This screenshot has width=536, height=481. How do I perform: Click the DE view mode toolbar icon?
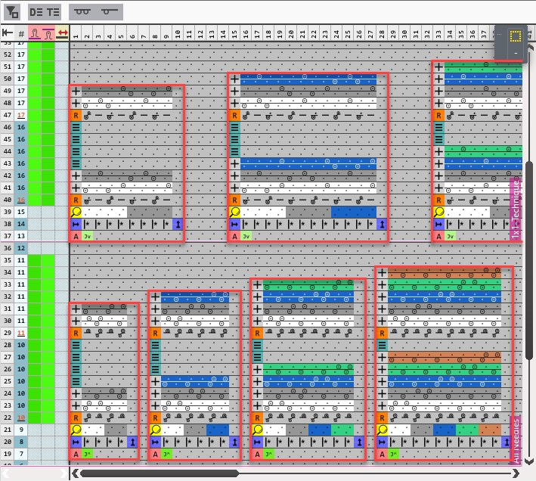tap(36, 11)
